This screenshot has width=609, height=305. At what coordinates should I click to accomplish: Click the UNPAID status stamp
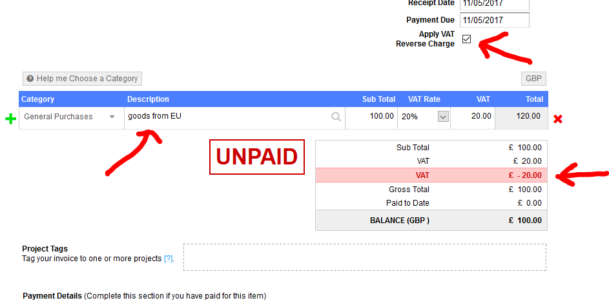tap(257, 157)
